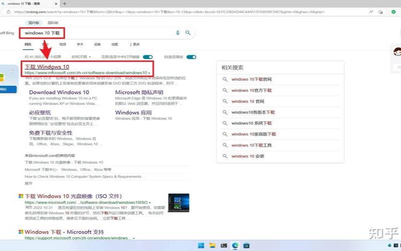
Task: Toggle the adaptive zoom switch
Action: point(191,57)
